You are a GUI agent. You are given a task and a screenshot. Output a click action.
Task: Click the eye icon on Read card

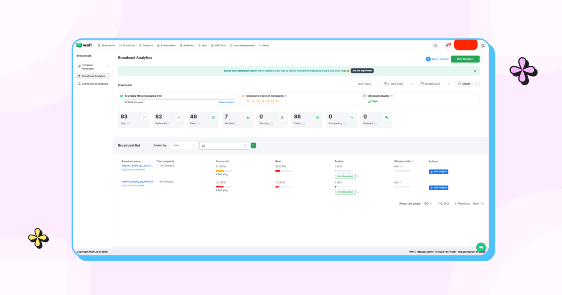click(213, 117)
